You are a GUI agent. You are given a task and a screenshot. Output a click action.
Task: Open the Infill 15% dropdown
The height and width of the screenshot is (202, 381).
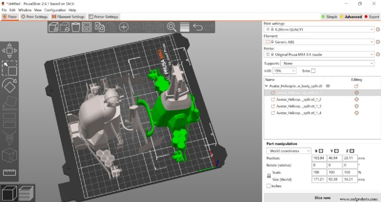(284, 71)
